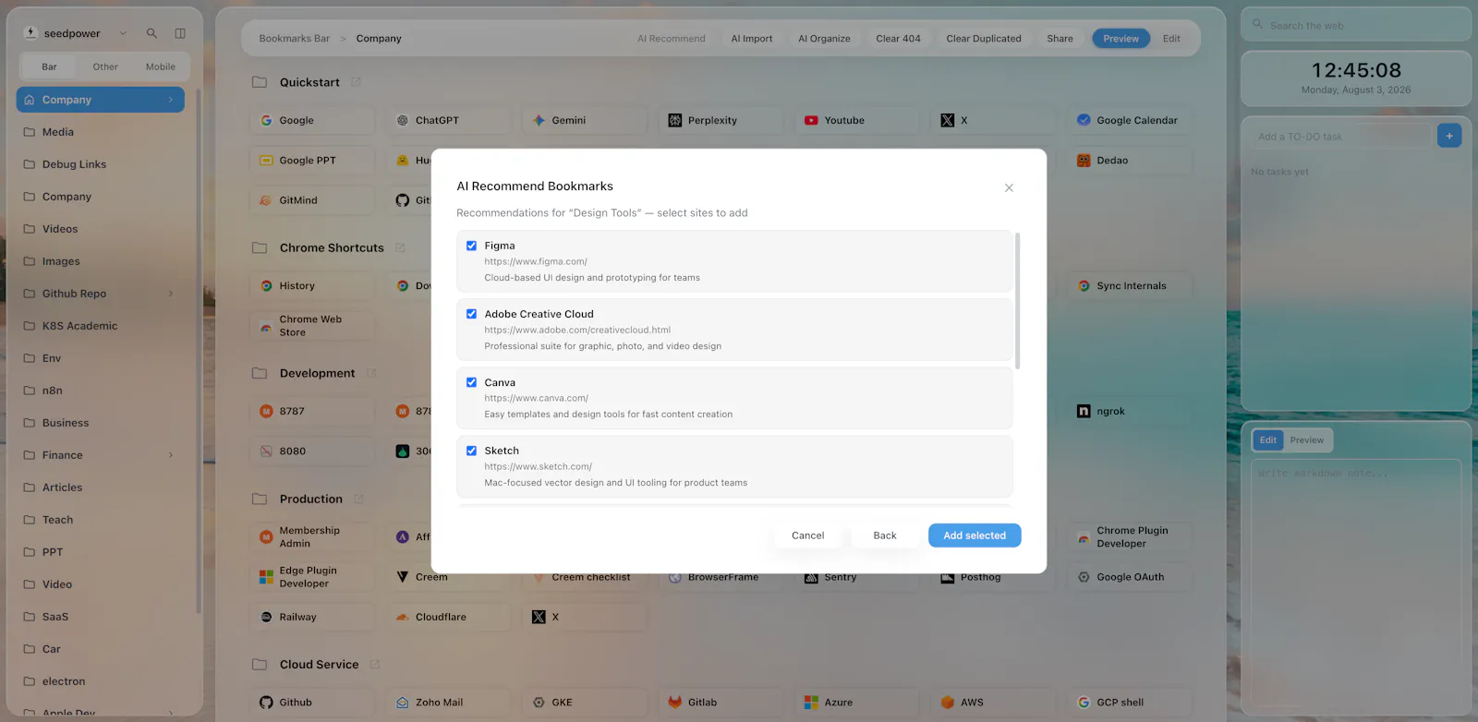The height and width of the screenshot is (722, 1478).
Task: Click the Search the web field
Action: click(x=1356, y=25)
